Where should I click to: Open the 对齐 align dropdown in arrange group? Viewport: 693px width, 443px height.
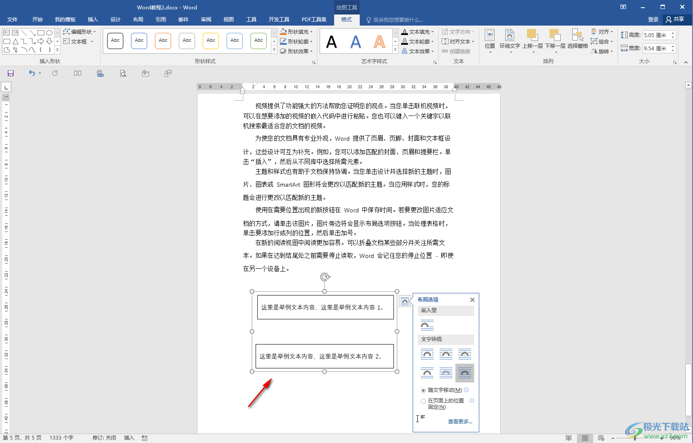tap(602, 32)
